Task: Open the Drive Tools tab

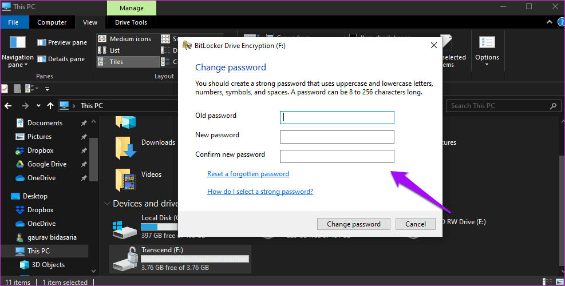Action: click(x=131, y=22)
